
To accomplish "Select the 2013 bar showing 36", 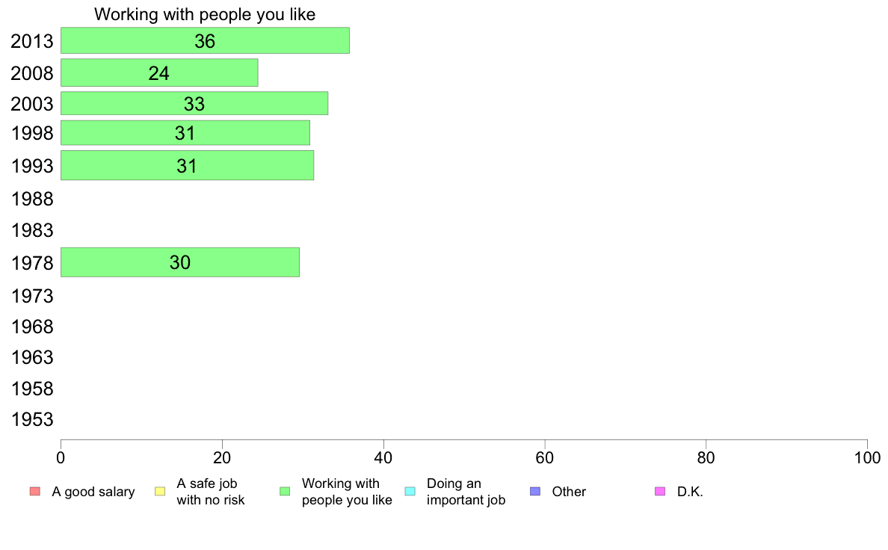I will (x=205, y=40).
